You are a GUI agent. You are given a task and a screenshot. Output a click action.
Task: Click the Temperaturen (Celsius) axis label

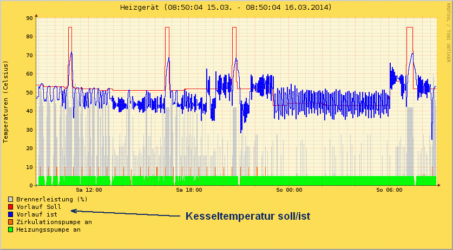pyautogui.click(x=5, y=102)
